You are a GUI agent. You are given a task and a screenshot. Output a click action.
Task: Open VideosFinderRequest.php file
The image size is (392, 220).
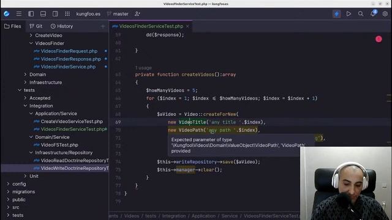(x=69, y=51)
